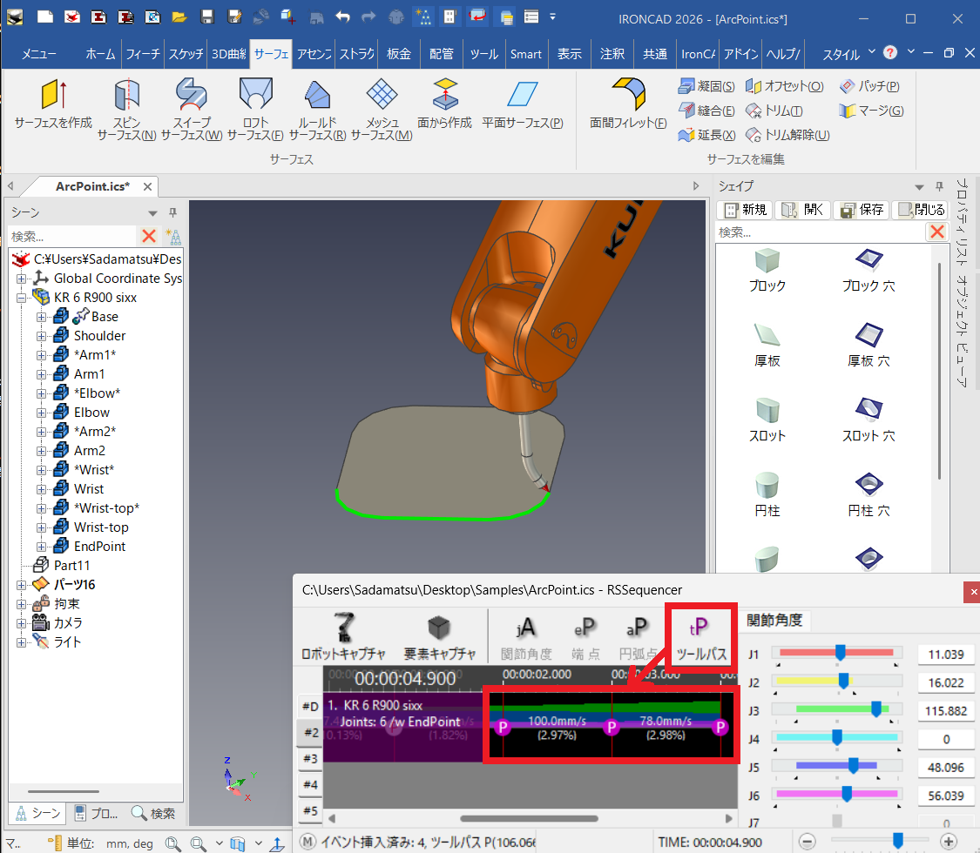The height and width of the screenshot is (853, 980).
Task: Pin the シーン panel
Action: pos(172,213)
